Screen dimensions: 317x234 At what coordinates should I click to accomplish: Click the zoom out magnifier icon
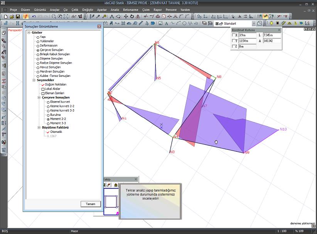point(54,17)
